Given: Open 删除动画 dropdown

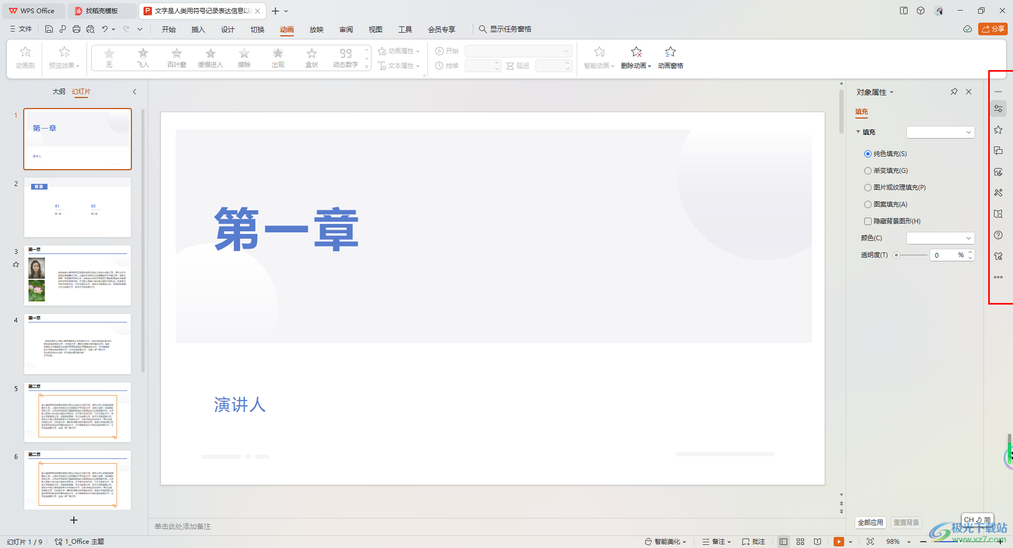Looking at the screenshot, I should [636, 58].
